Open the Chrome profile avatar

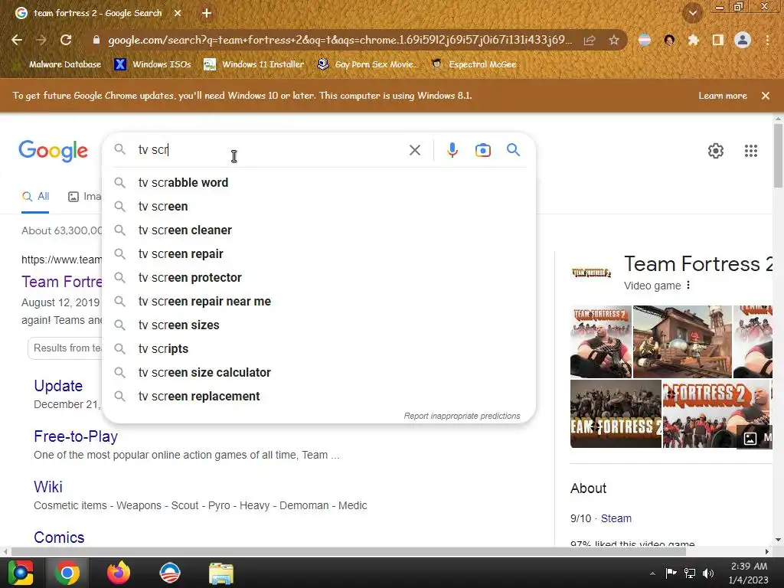pos(743,40)
